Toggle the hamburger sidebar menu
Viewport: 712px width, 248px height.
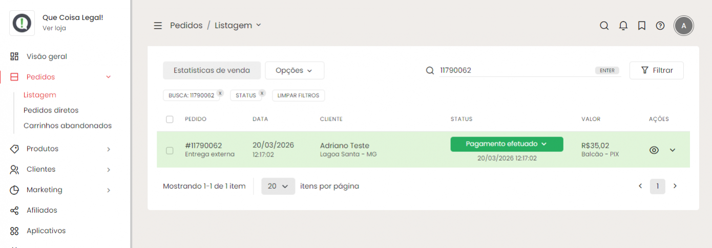click(x=158, y=26)
